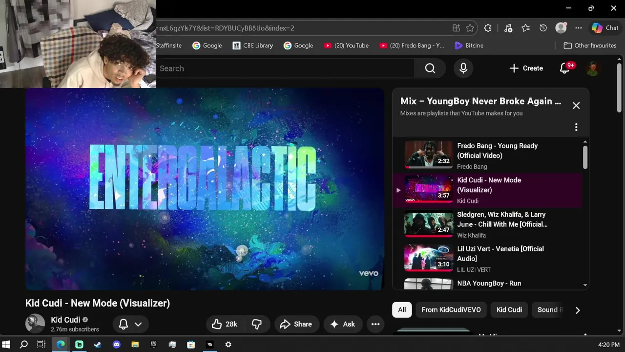Toggle subscription notification bell for Kid Cudi
Image resolution: width=625 pixels, height=352 pixels.
[124, 324]
